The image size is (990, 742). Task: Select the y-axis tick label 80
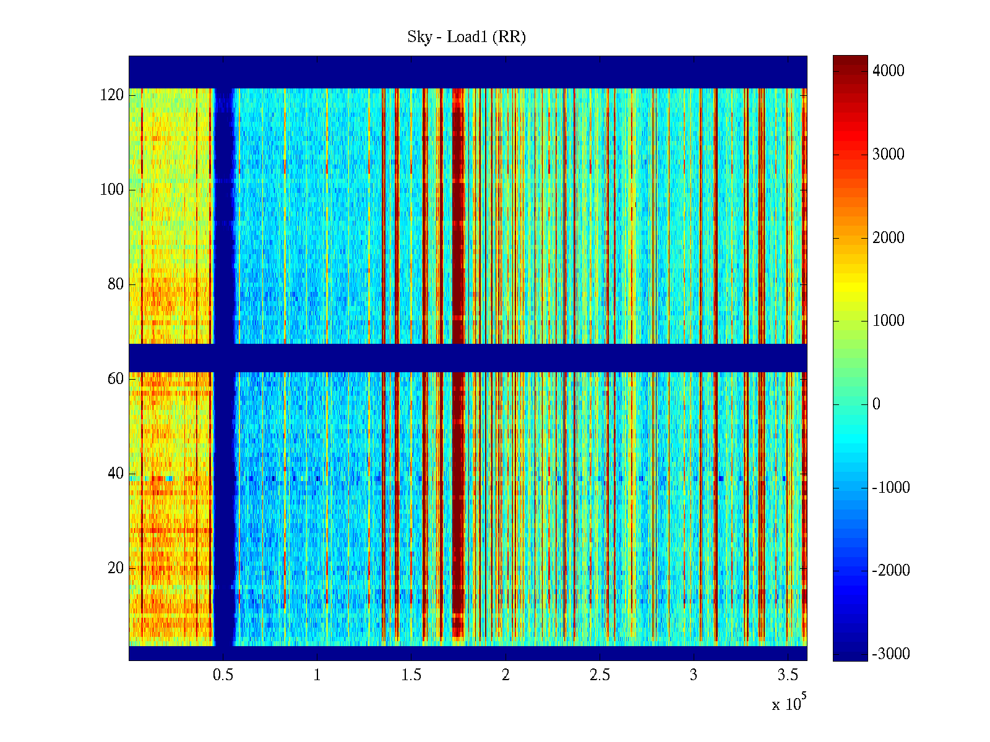point(116,284)
